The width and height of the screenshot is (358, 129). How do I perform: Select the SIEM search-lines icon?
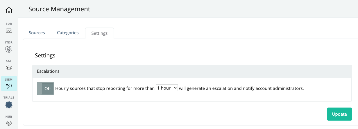pyautogui.click(x=9, y=86)
